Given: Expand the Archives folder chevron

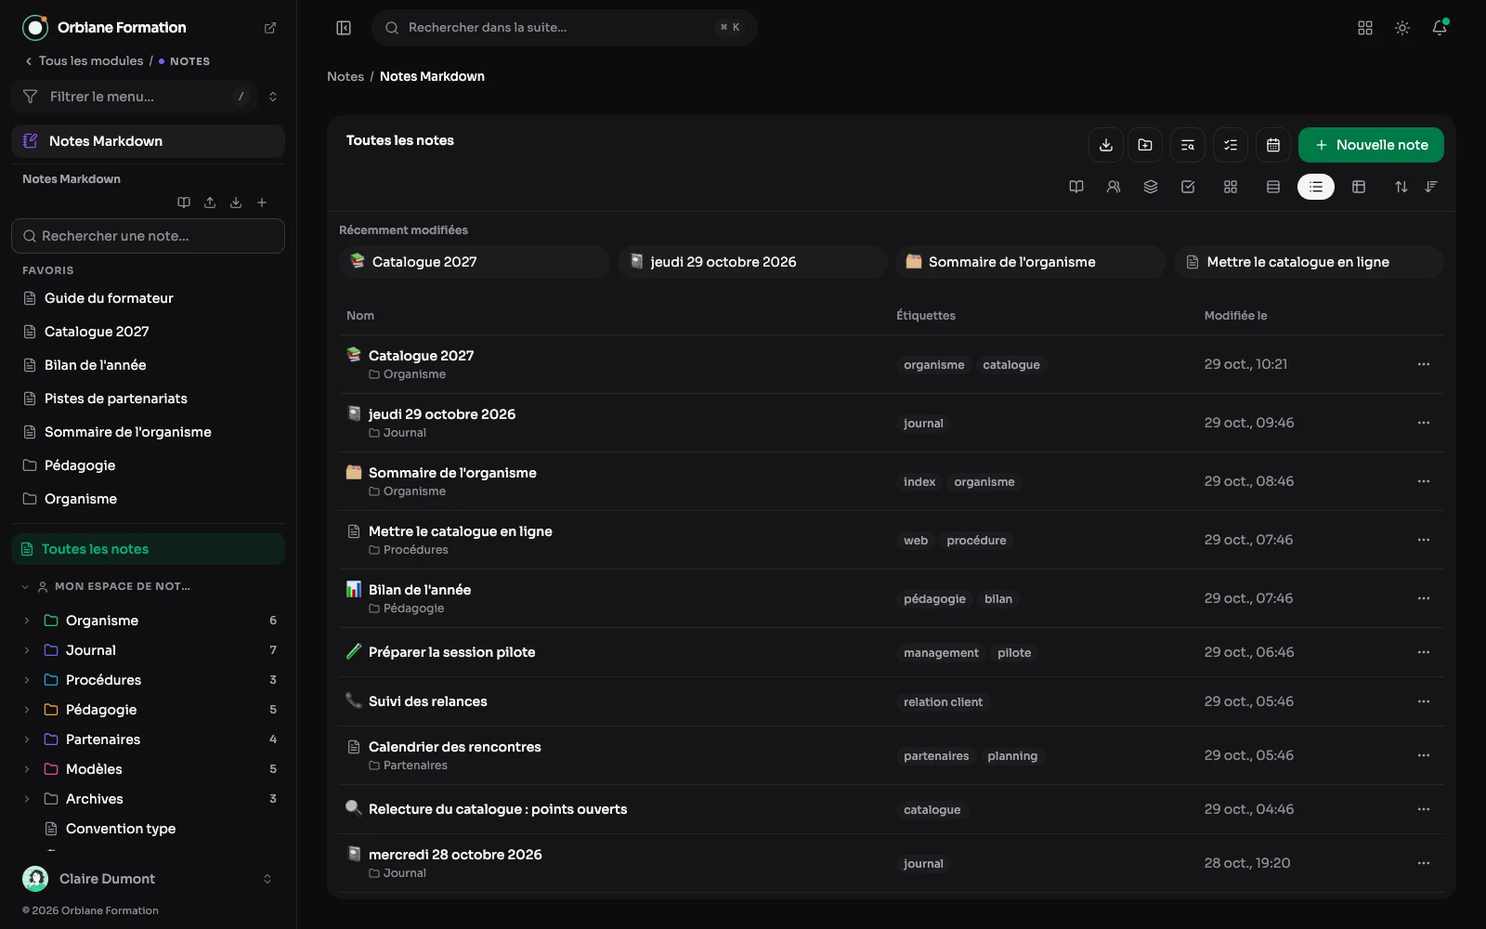Looking at the screenshot, I should pyautogui.click(x=27, y=799).
